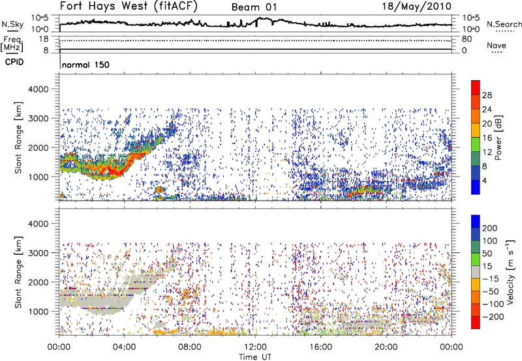Screen dimensions: 522x361
Task: Click the velocity colorbar label "15"
Action: coord(487,266)
